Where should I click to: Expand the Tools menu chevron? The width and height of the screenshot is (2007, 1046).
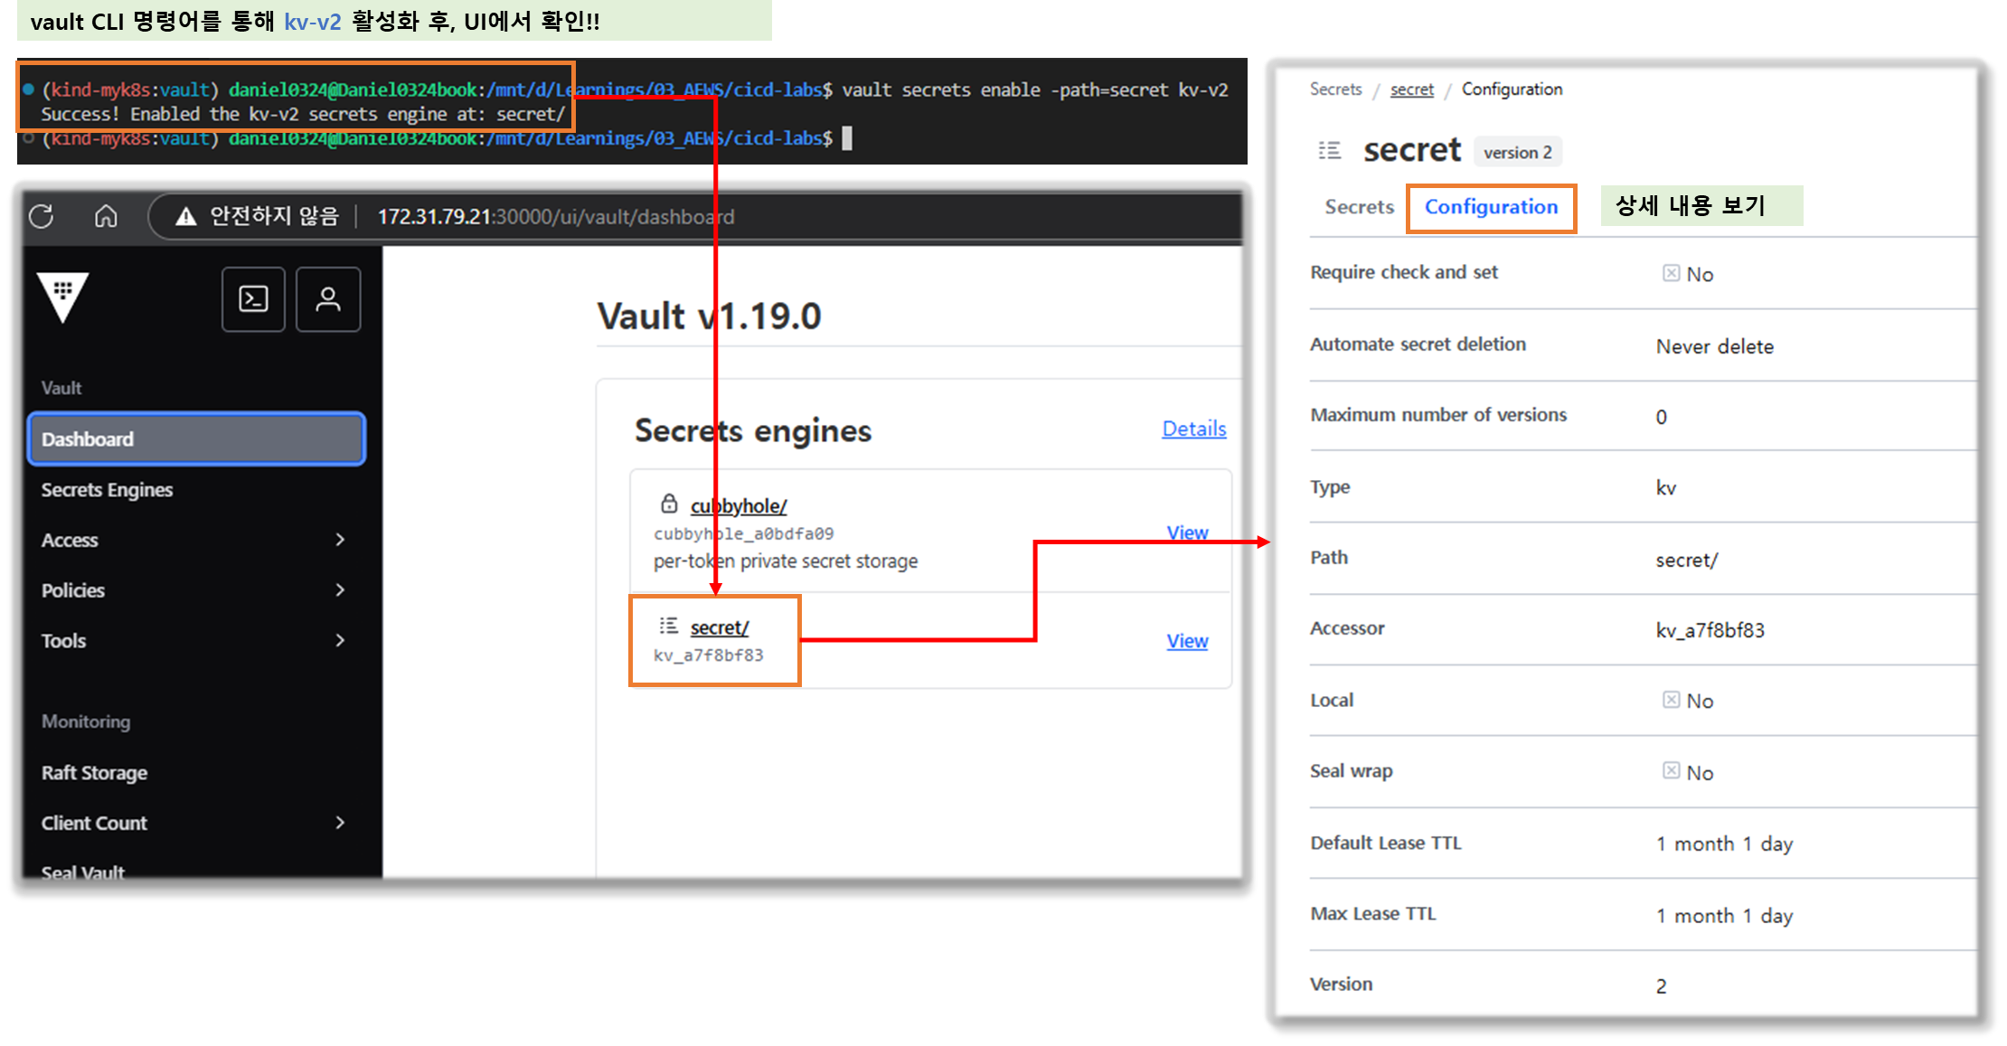pos(340,640)
